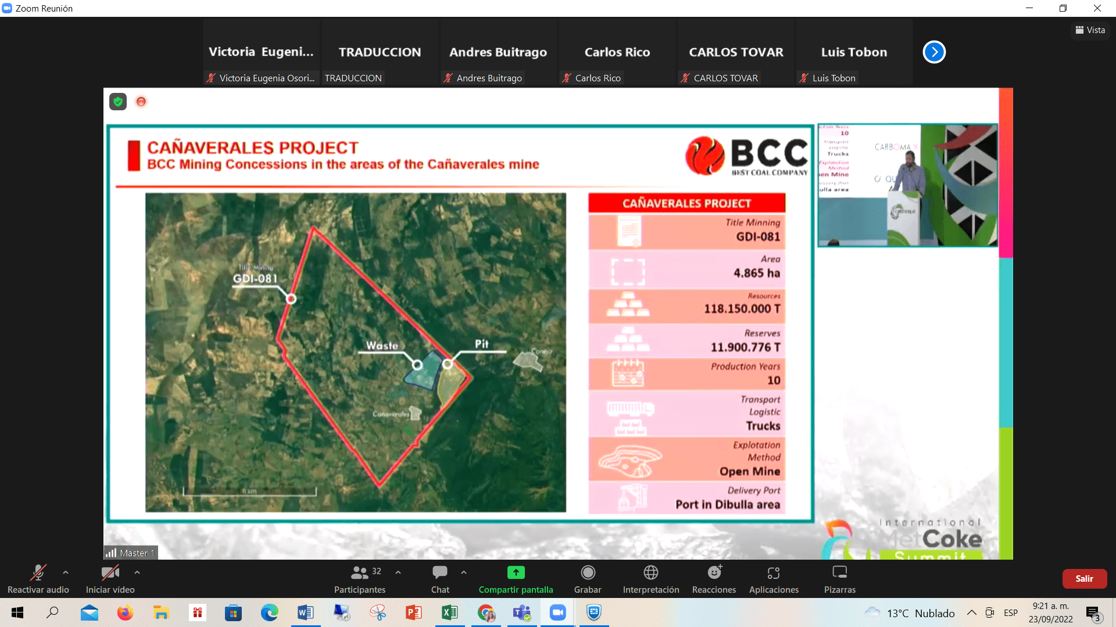Leave the meeting with Salir button
Image resolution: width=1116 pixels, height=627 pixels.
click(1084, 579)
